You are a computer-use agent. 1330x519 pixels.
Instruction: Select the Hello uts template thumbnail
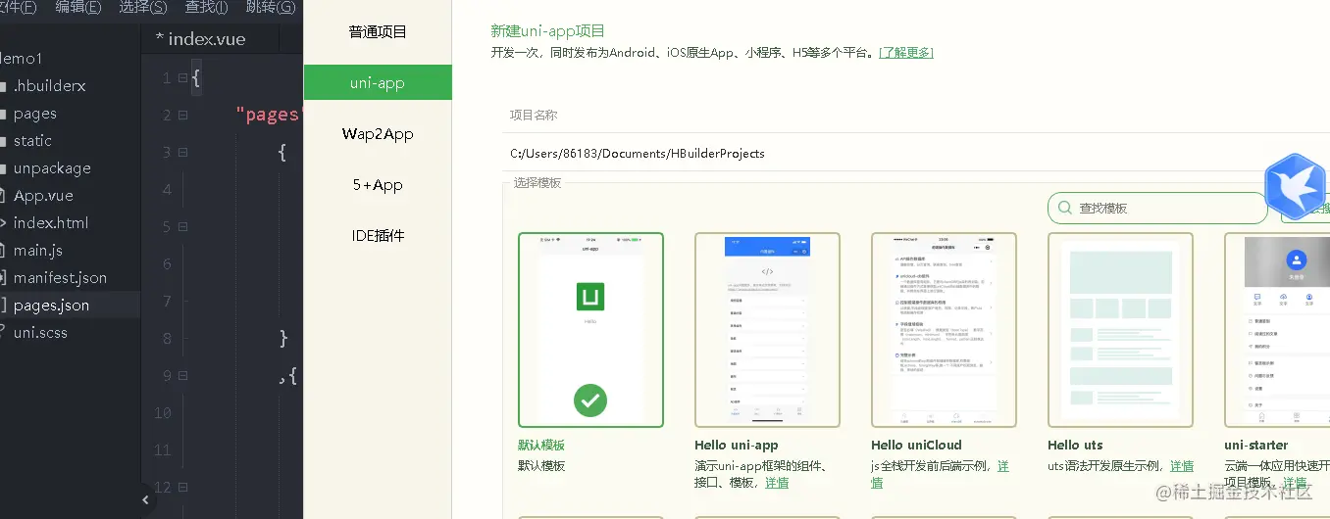click(1120, 330)
